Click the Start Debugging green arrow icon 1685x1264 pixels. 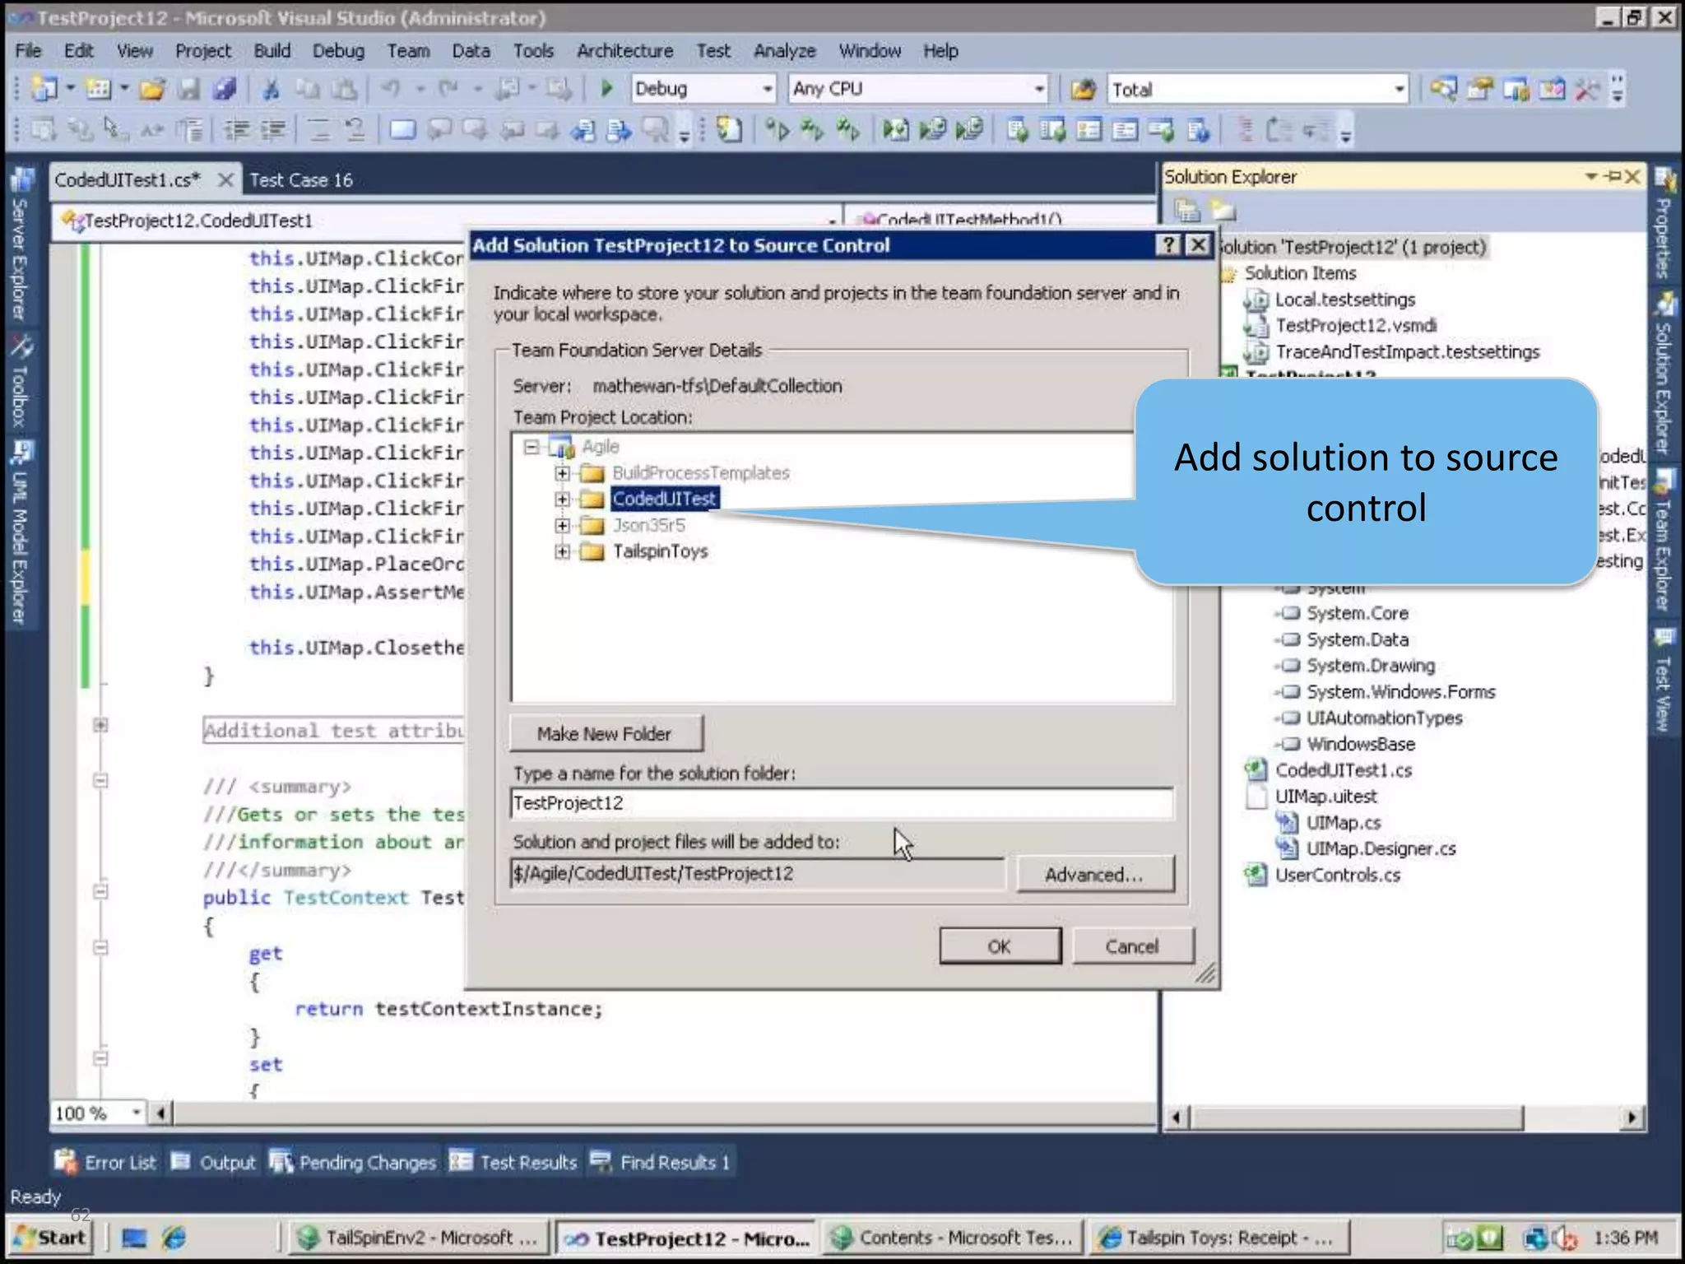(607, 88)
